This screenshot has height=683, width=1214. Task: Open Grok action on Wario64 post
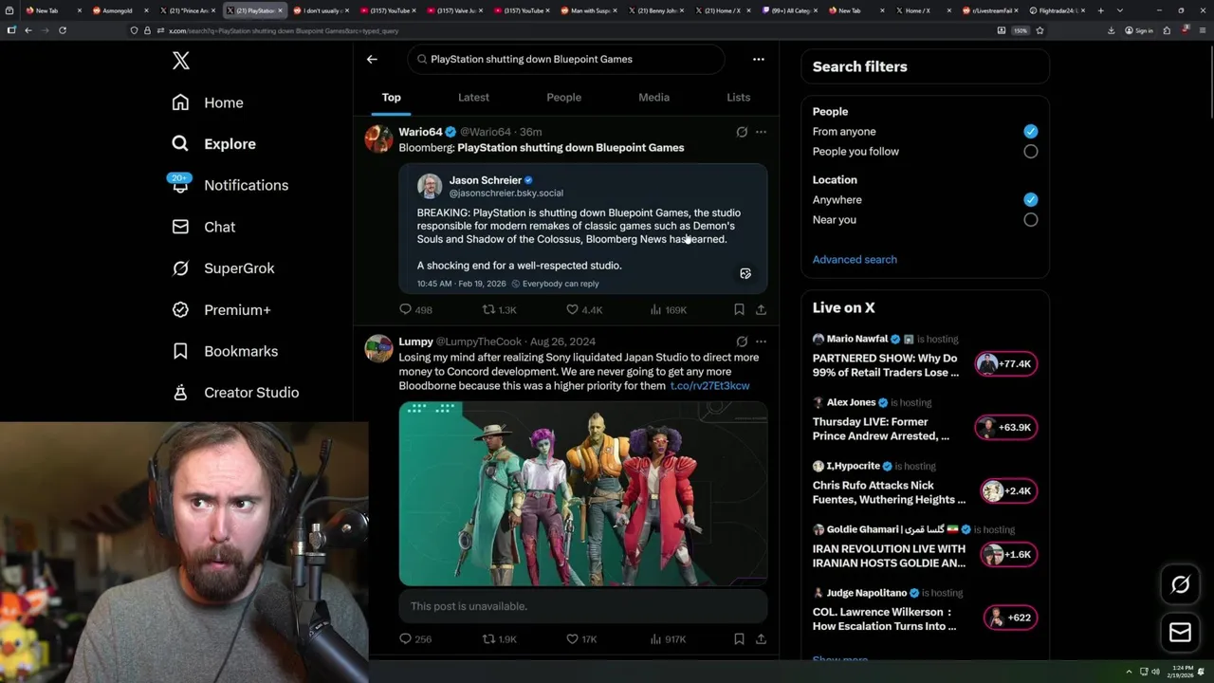742,132
